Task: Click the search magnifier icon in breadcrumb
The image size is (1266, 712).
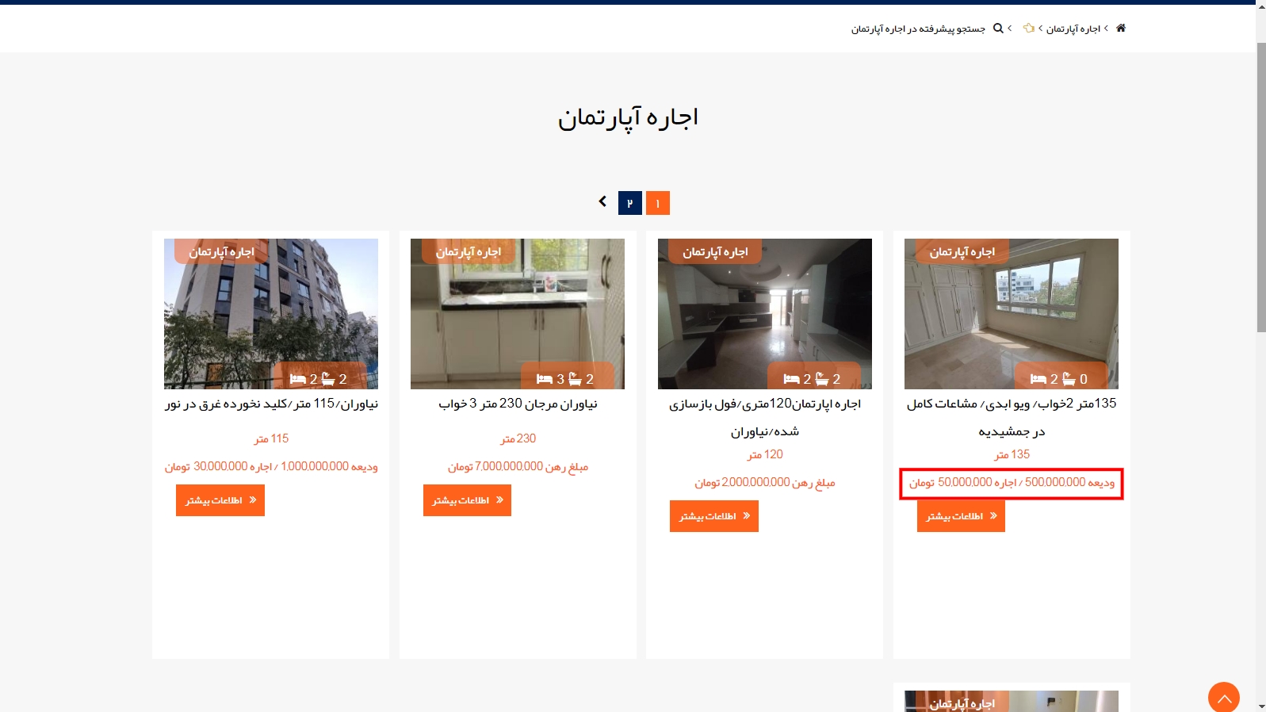Action: pos(998,28)
